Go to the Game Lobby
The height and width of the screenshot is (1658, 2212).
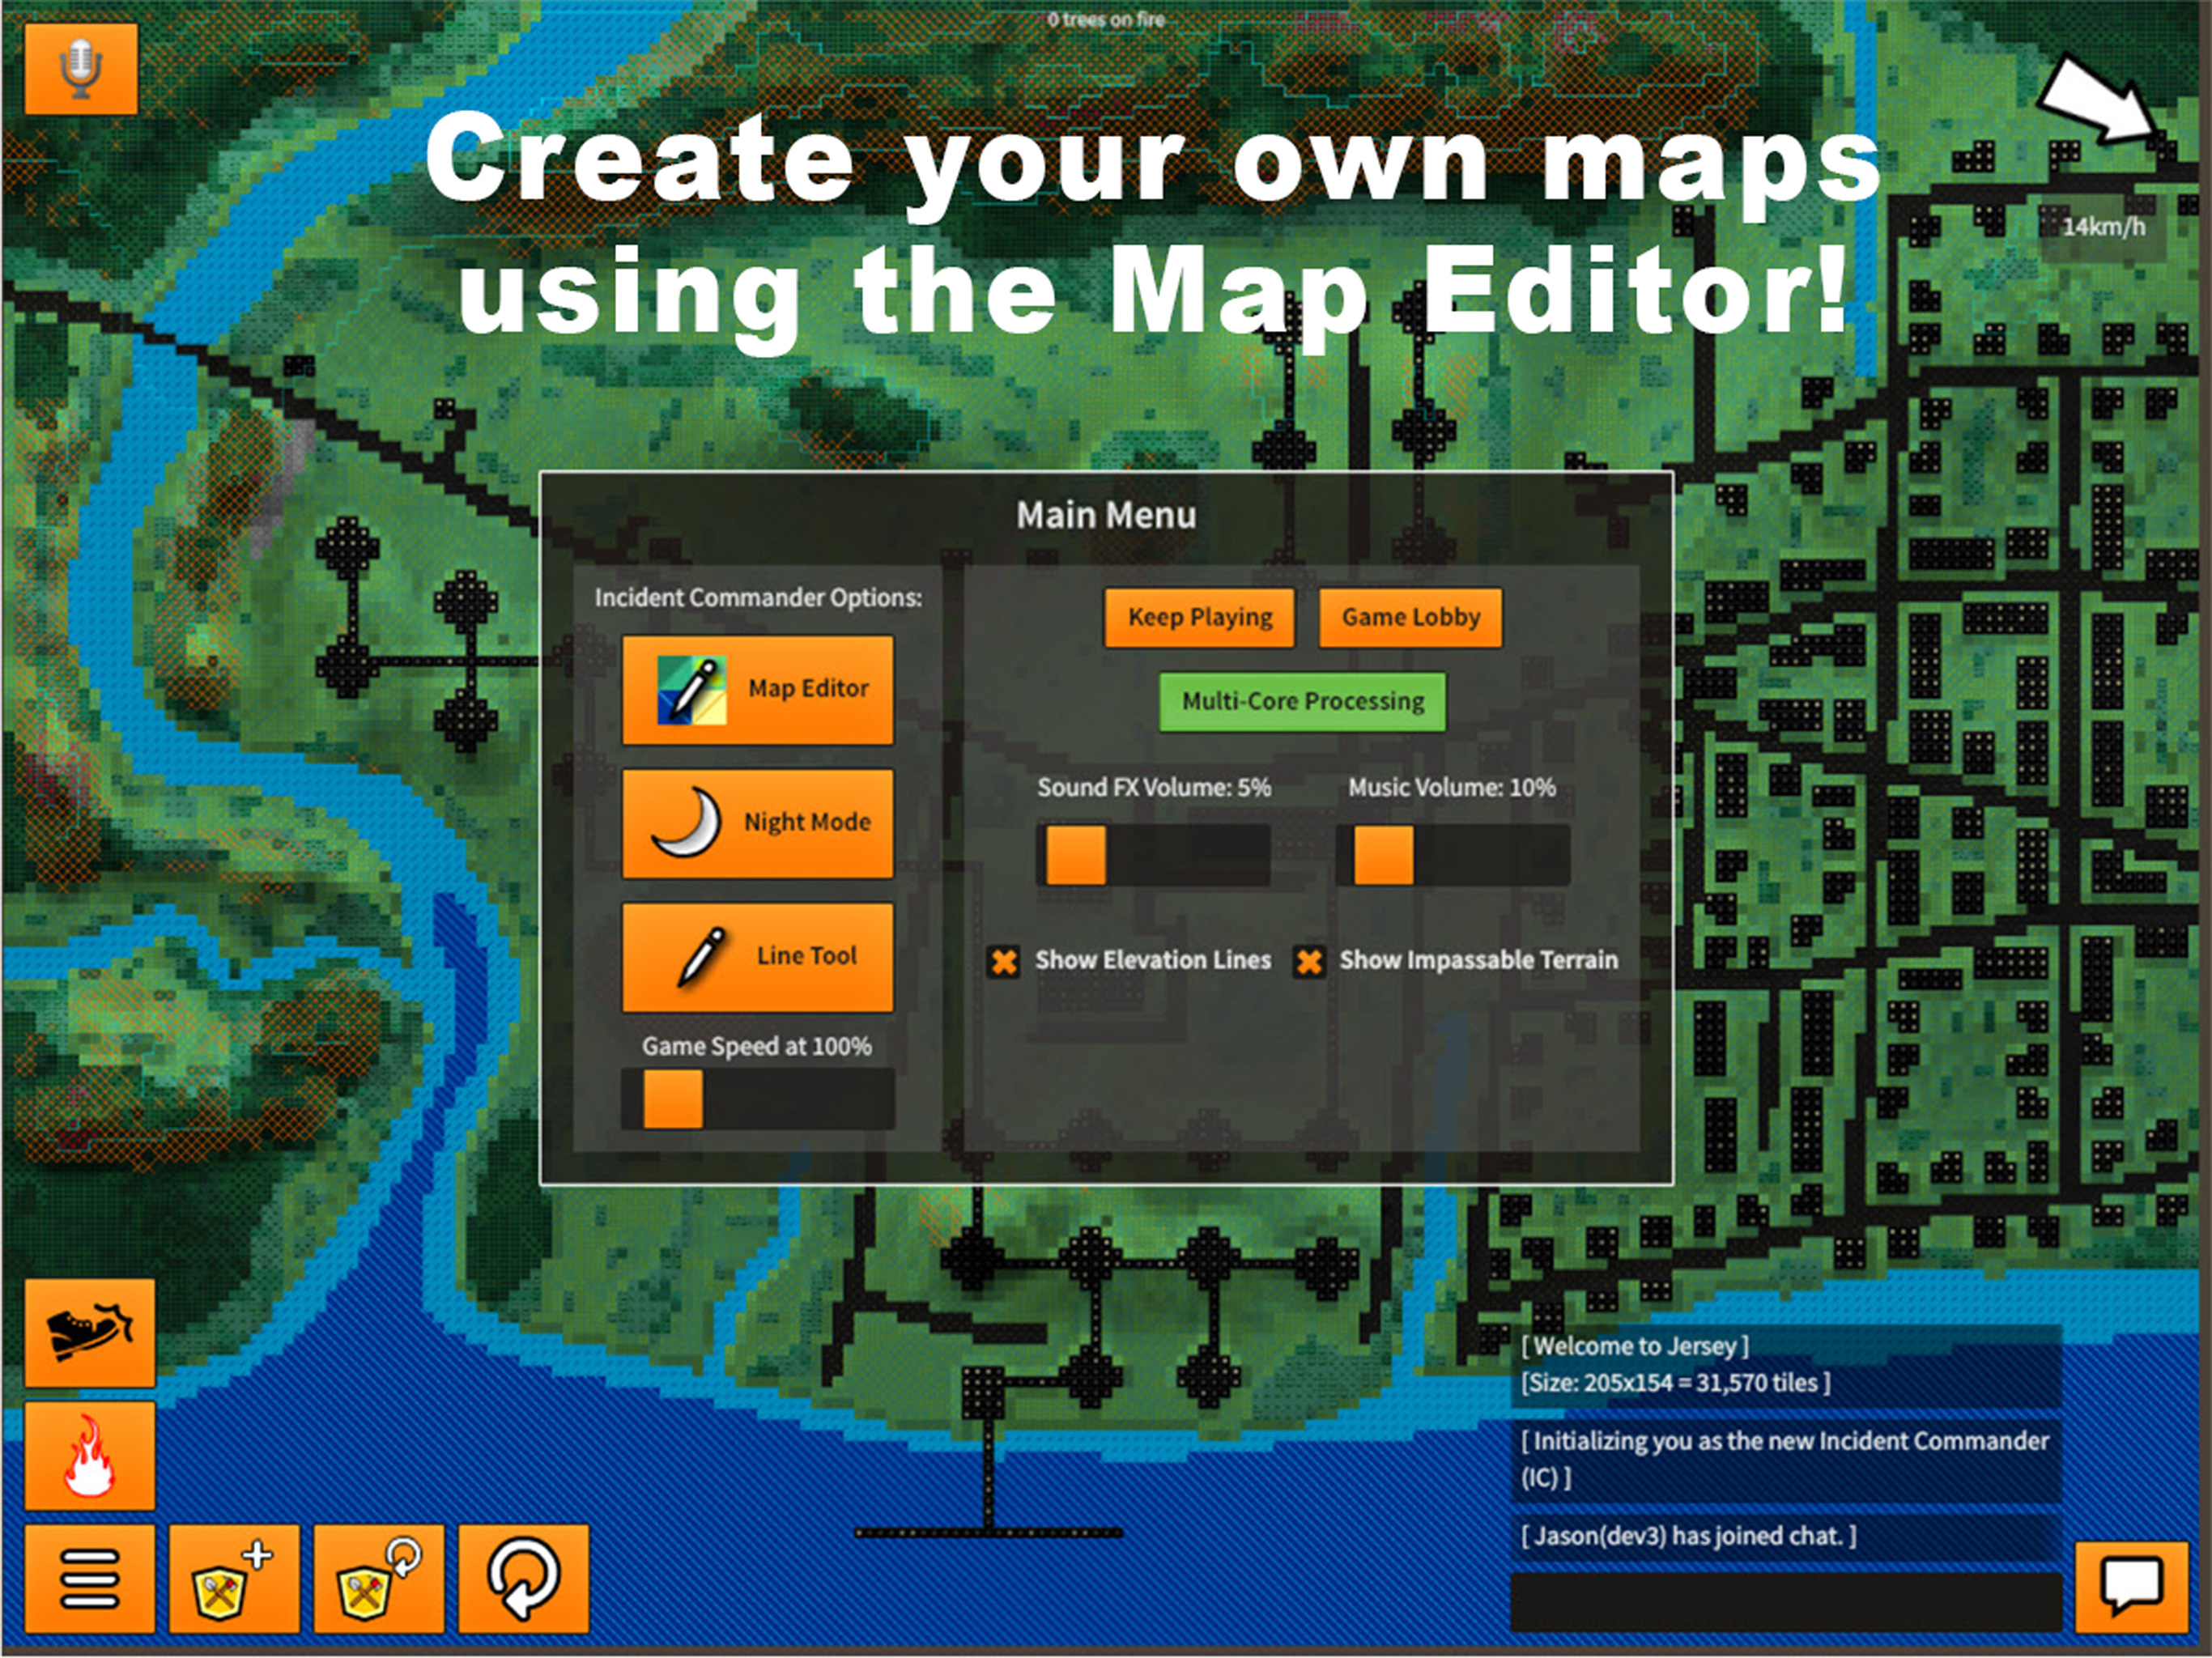pyautogui.click(x=1410, y=618)
